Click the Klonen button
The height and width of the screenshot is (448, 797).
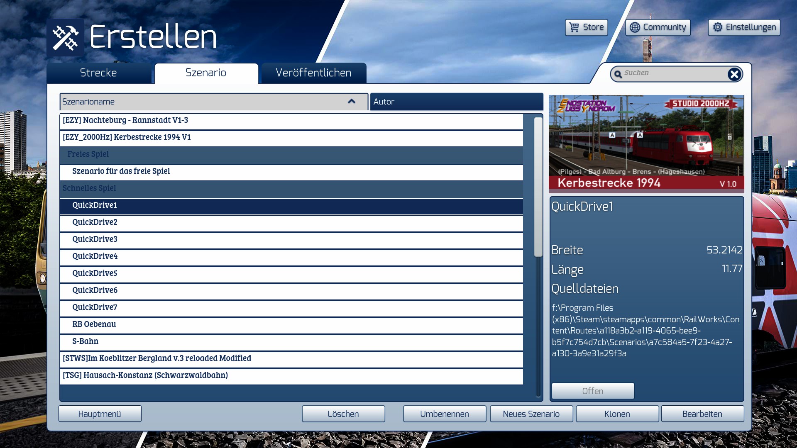click(x=617, y=414)
